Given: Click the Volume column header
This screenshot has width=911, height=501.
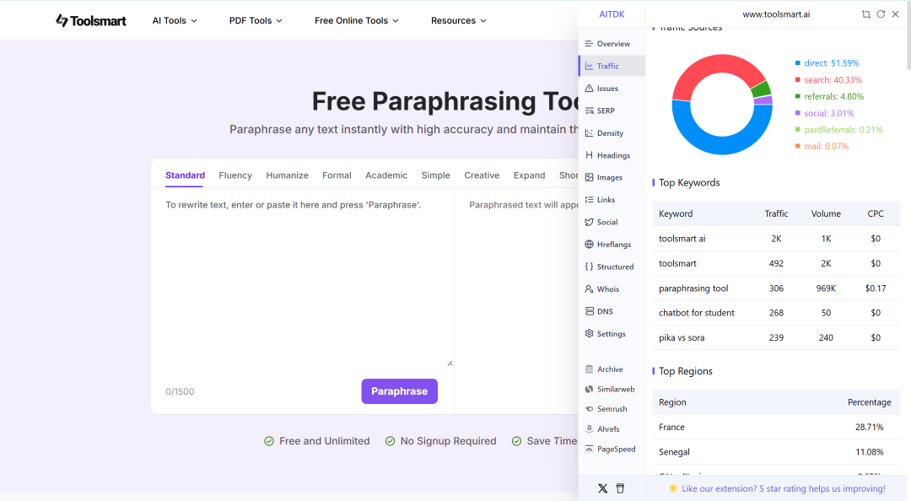Looking at the screenshot, I should 826,213.
